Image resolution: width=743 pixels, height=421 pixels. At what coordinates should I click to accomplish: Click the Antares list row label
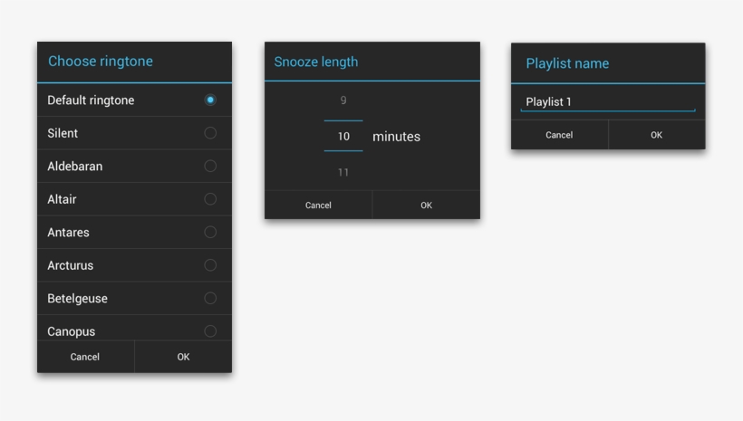point(68,232)
